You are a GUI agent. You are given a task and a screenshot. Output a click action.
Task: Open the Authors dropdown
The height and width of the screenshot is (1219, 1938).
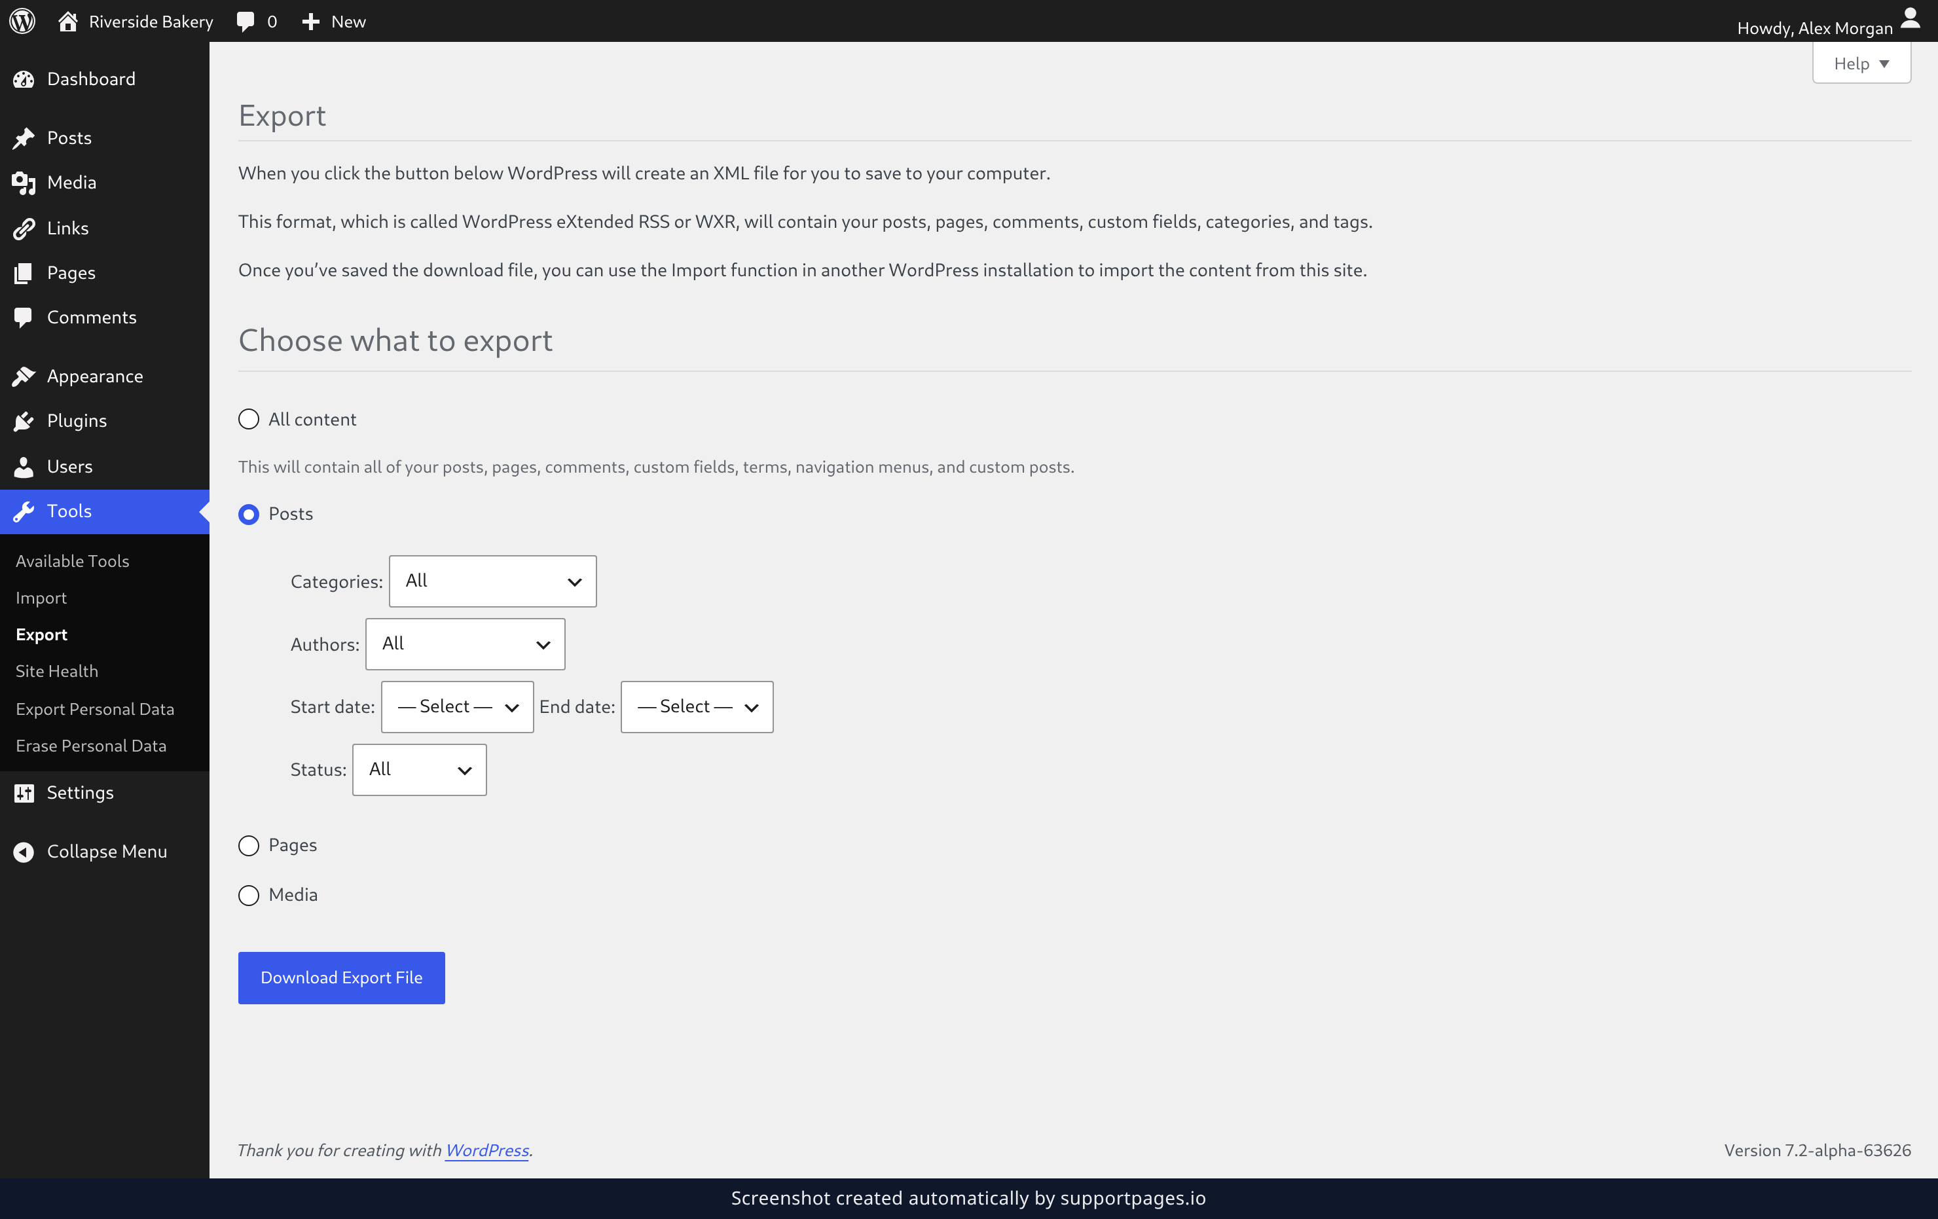coord(465,644)
